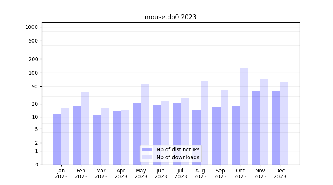Click the "200" y-axis tick label

[33, 59]
